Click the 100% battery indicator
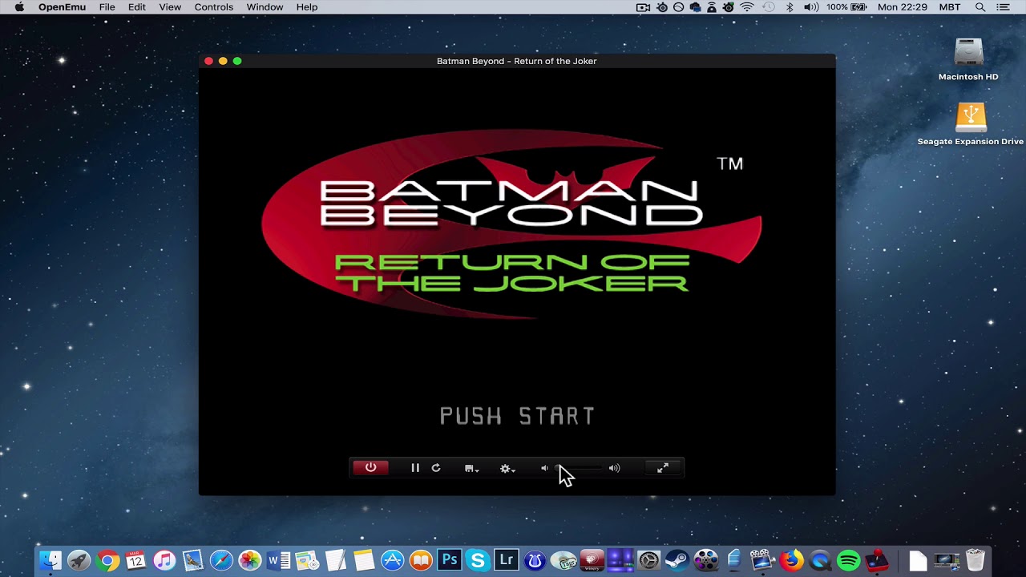This screenshot has width=1026, height=577. point(846,7)
